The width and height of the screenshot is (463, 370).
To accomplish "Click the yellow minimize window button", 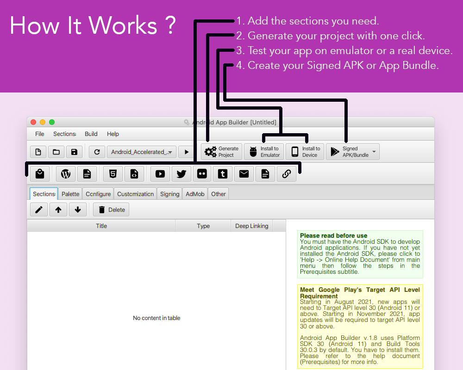I will pos(43,122).
